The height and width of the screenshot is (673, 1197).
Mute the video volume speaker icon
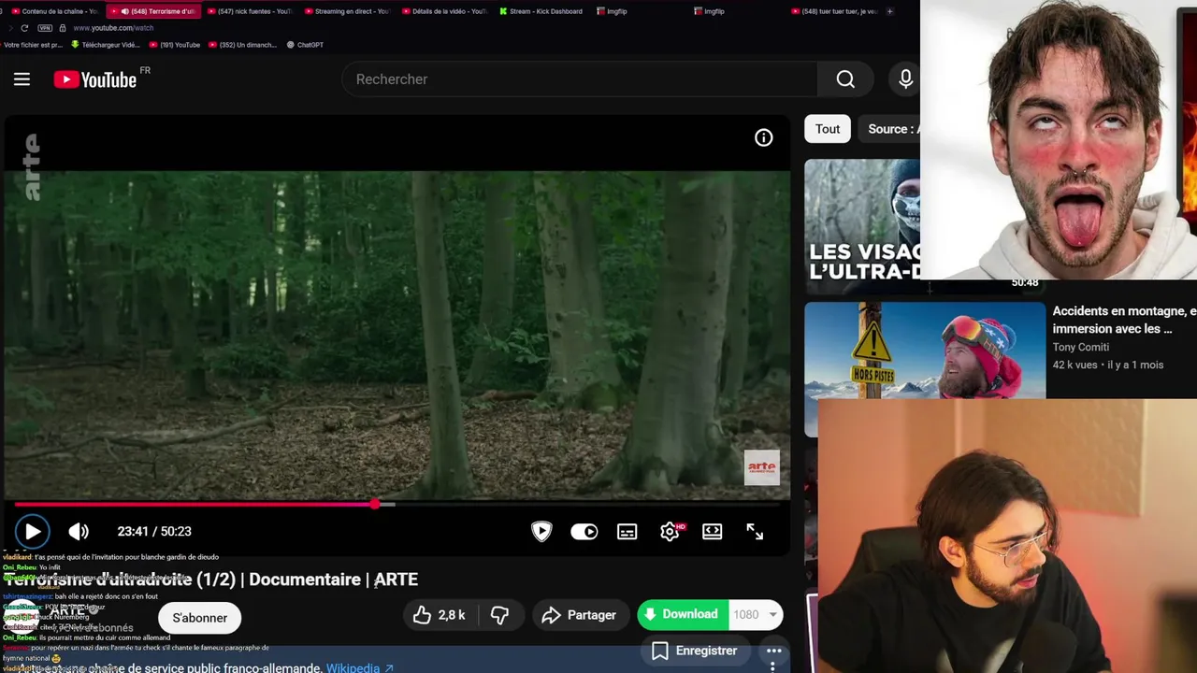(x=79, y=532)
